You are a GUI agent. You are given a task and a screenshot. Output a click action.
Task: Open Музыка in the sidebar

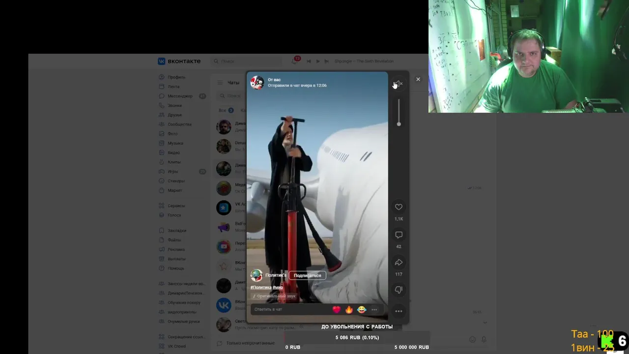[175, 143]
